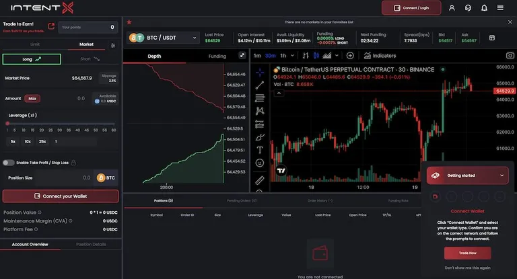517x279 pixels.
Task: Click the Trade Now button
Action: tap(468, 253)
